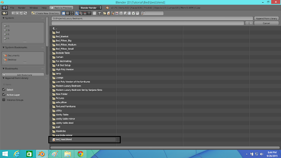Toggle sound files filter

133,13
